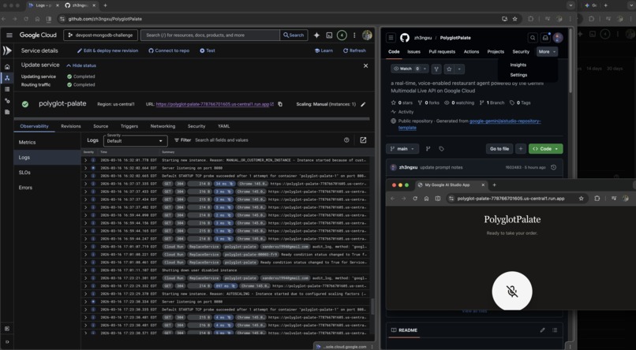The width and height of the screenshot is (636, 350).
Task: Expand the green Code dropdown
Action: click(x=545, y=149)
